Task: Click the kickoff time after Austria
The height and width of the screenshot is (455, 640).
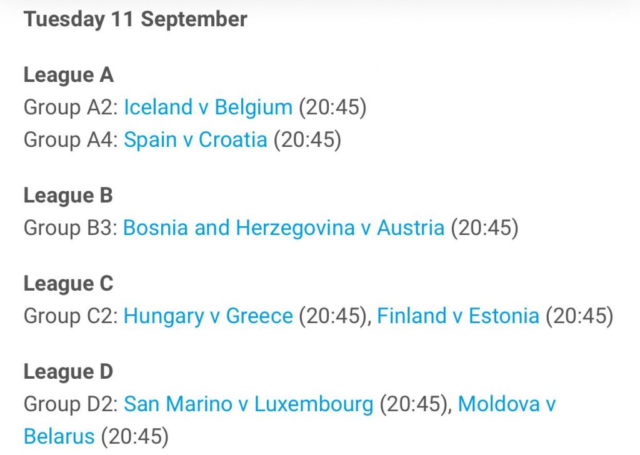Action: click(x=484, y=227)
